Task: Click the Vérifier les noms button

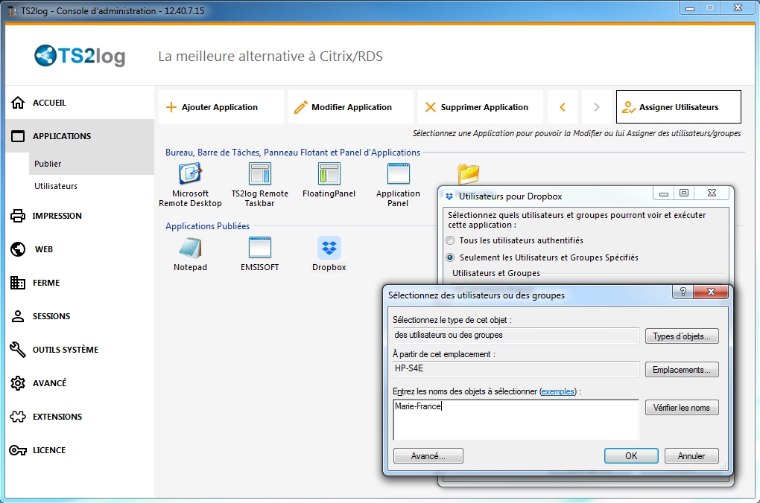Action: 682,408
